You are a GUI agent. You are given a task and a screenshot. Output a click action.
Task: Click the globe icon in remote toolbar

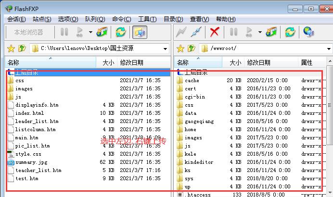pos(308,32)
